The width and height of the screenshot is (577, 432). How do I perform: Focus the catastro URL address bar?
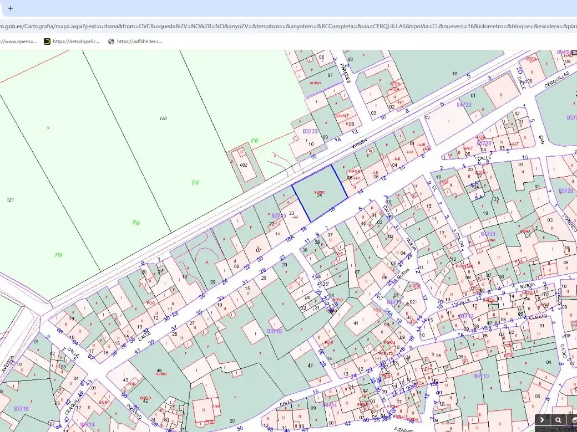(288, 27)
